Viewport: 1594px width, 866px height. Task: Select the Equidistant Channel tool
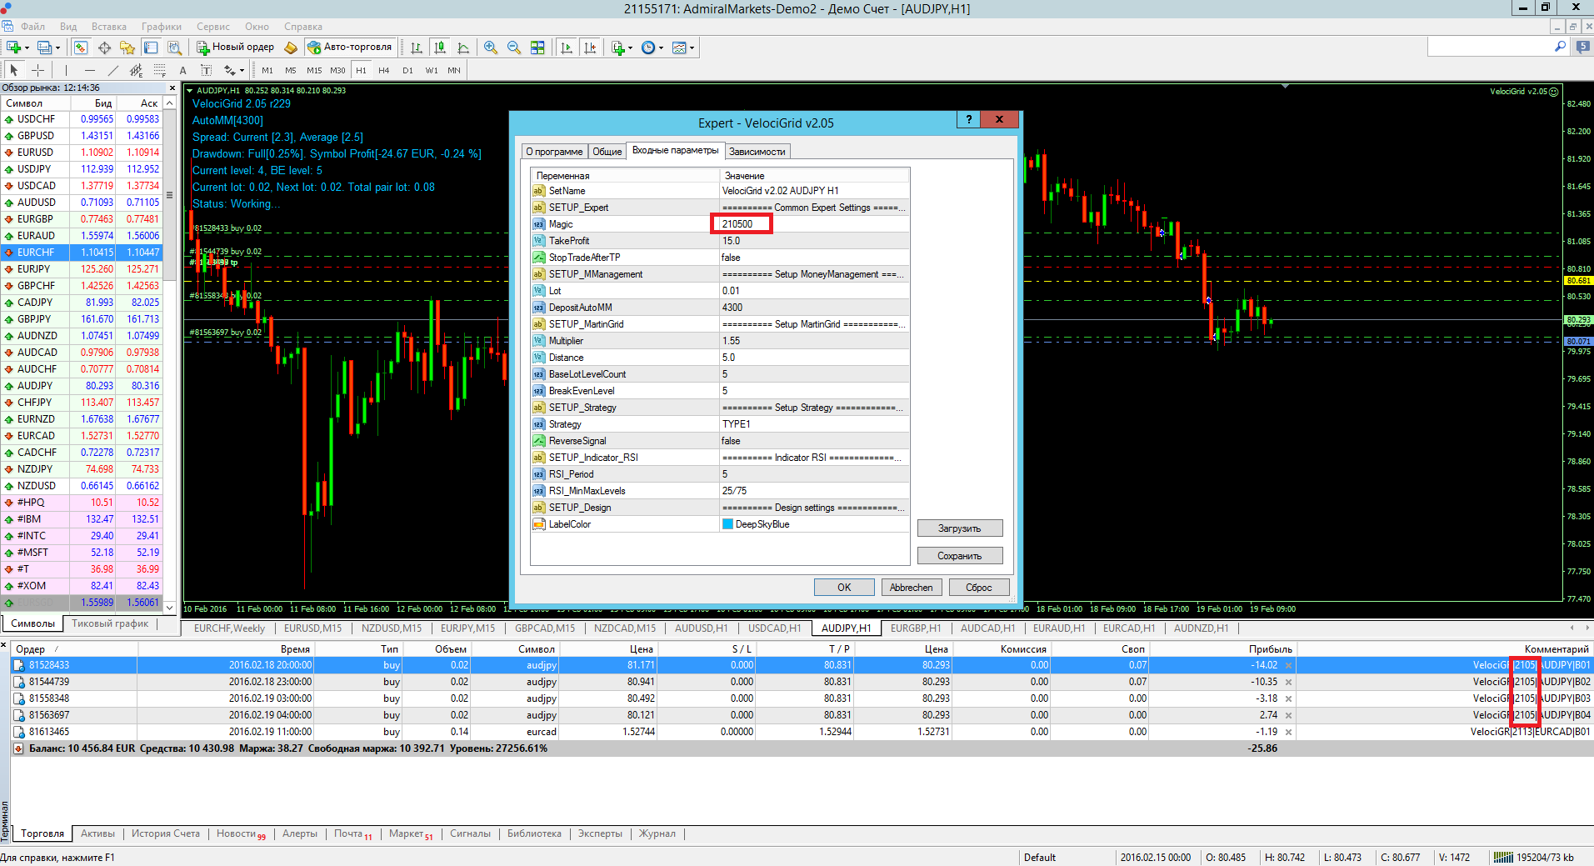coord(136,70)
